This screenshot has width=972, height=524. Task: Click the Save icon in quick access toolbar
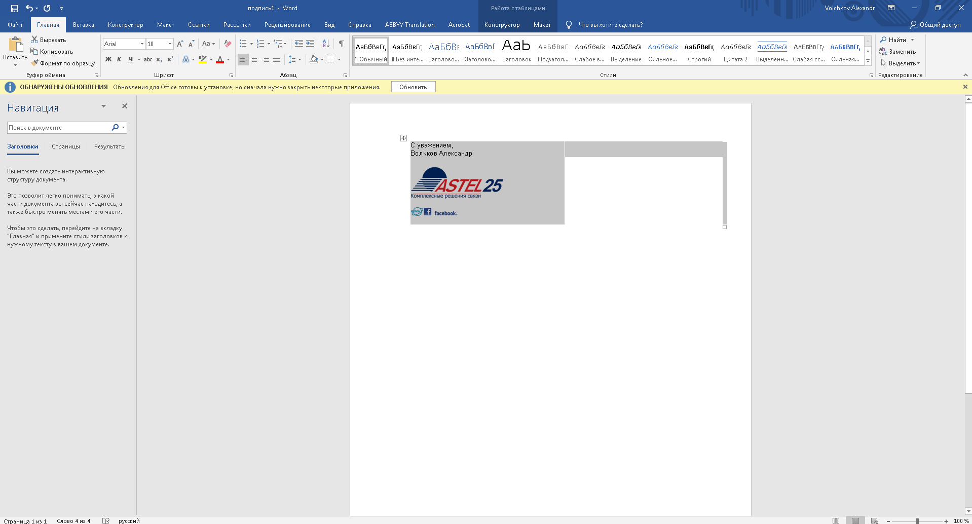point(14,8)
